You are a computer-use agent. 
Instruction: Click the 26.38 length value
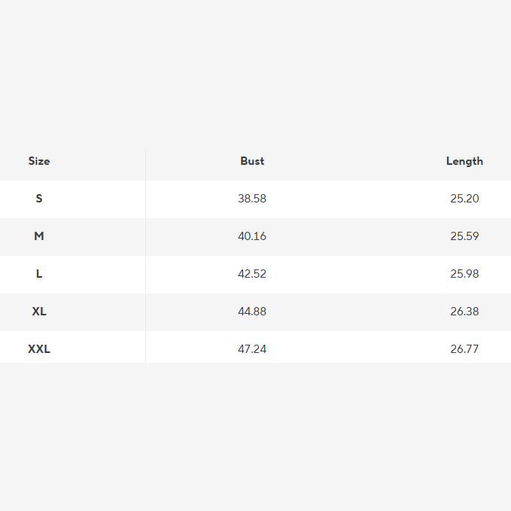pyautogui.click(x=464, y=312)
